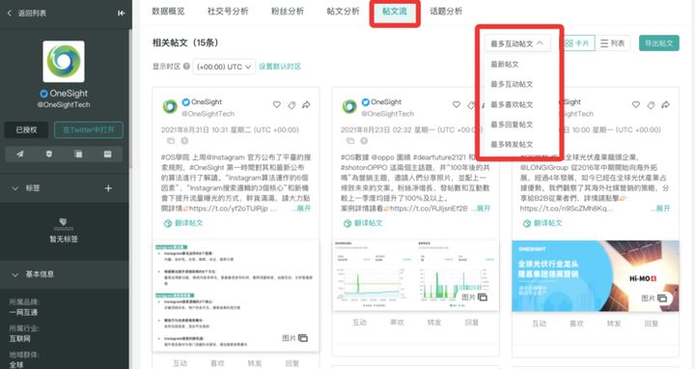The height and width of the screenshot is (369, 695).
Task: Translate the August 23 post via 翻译帖文
Action: [x=363, y=223]
